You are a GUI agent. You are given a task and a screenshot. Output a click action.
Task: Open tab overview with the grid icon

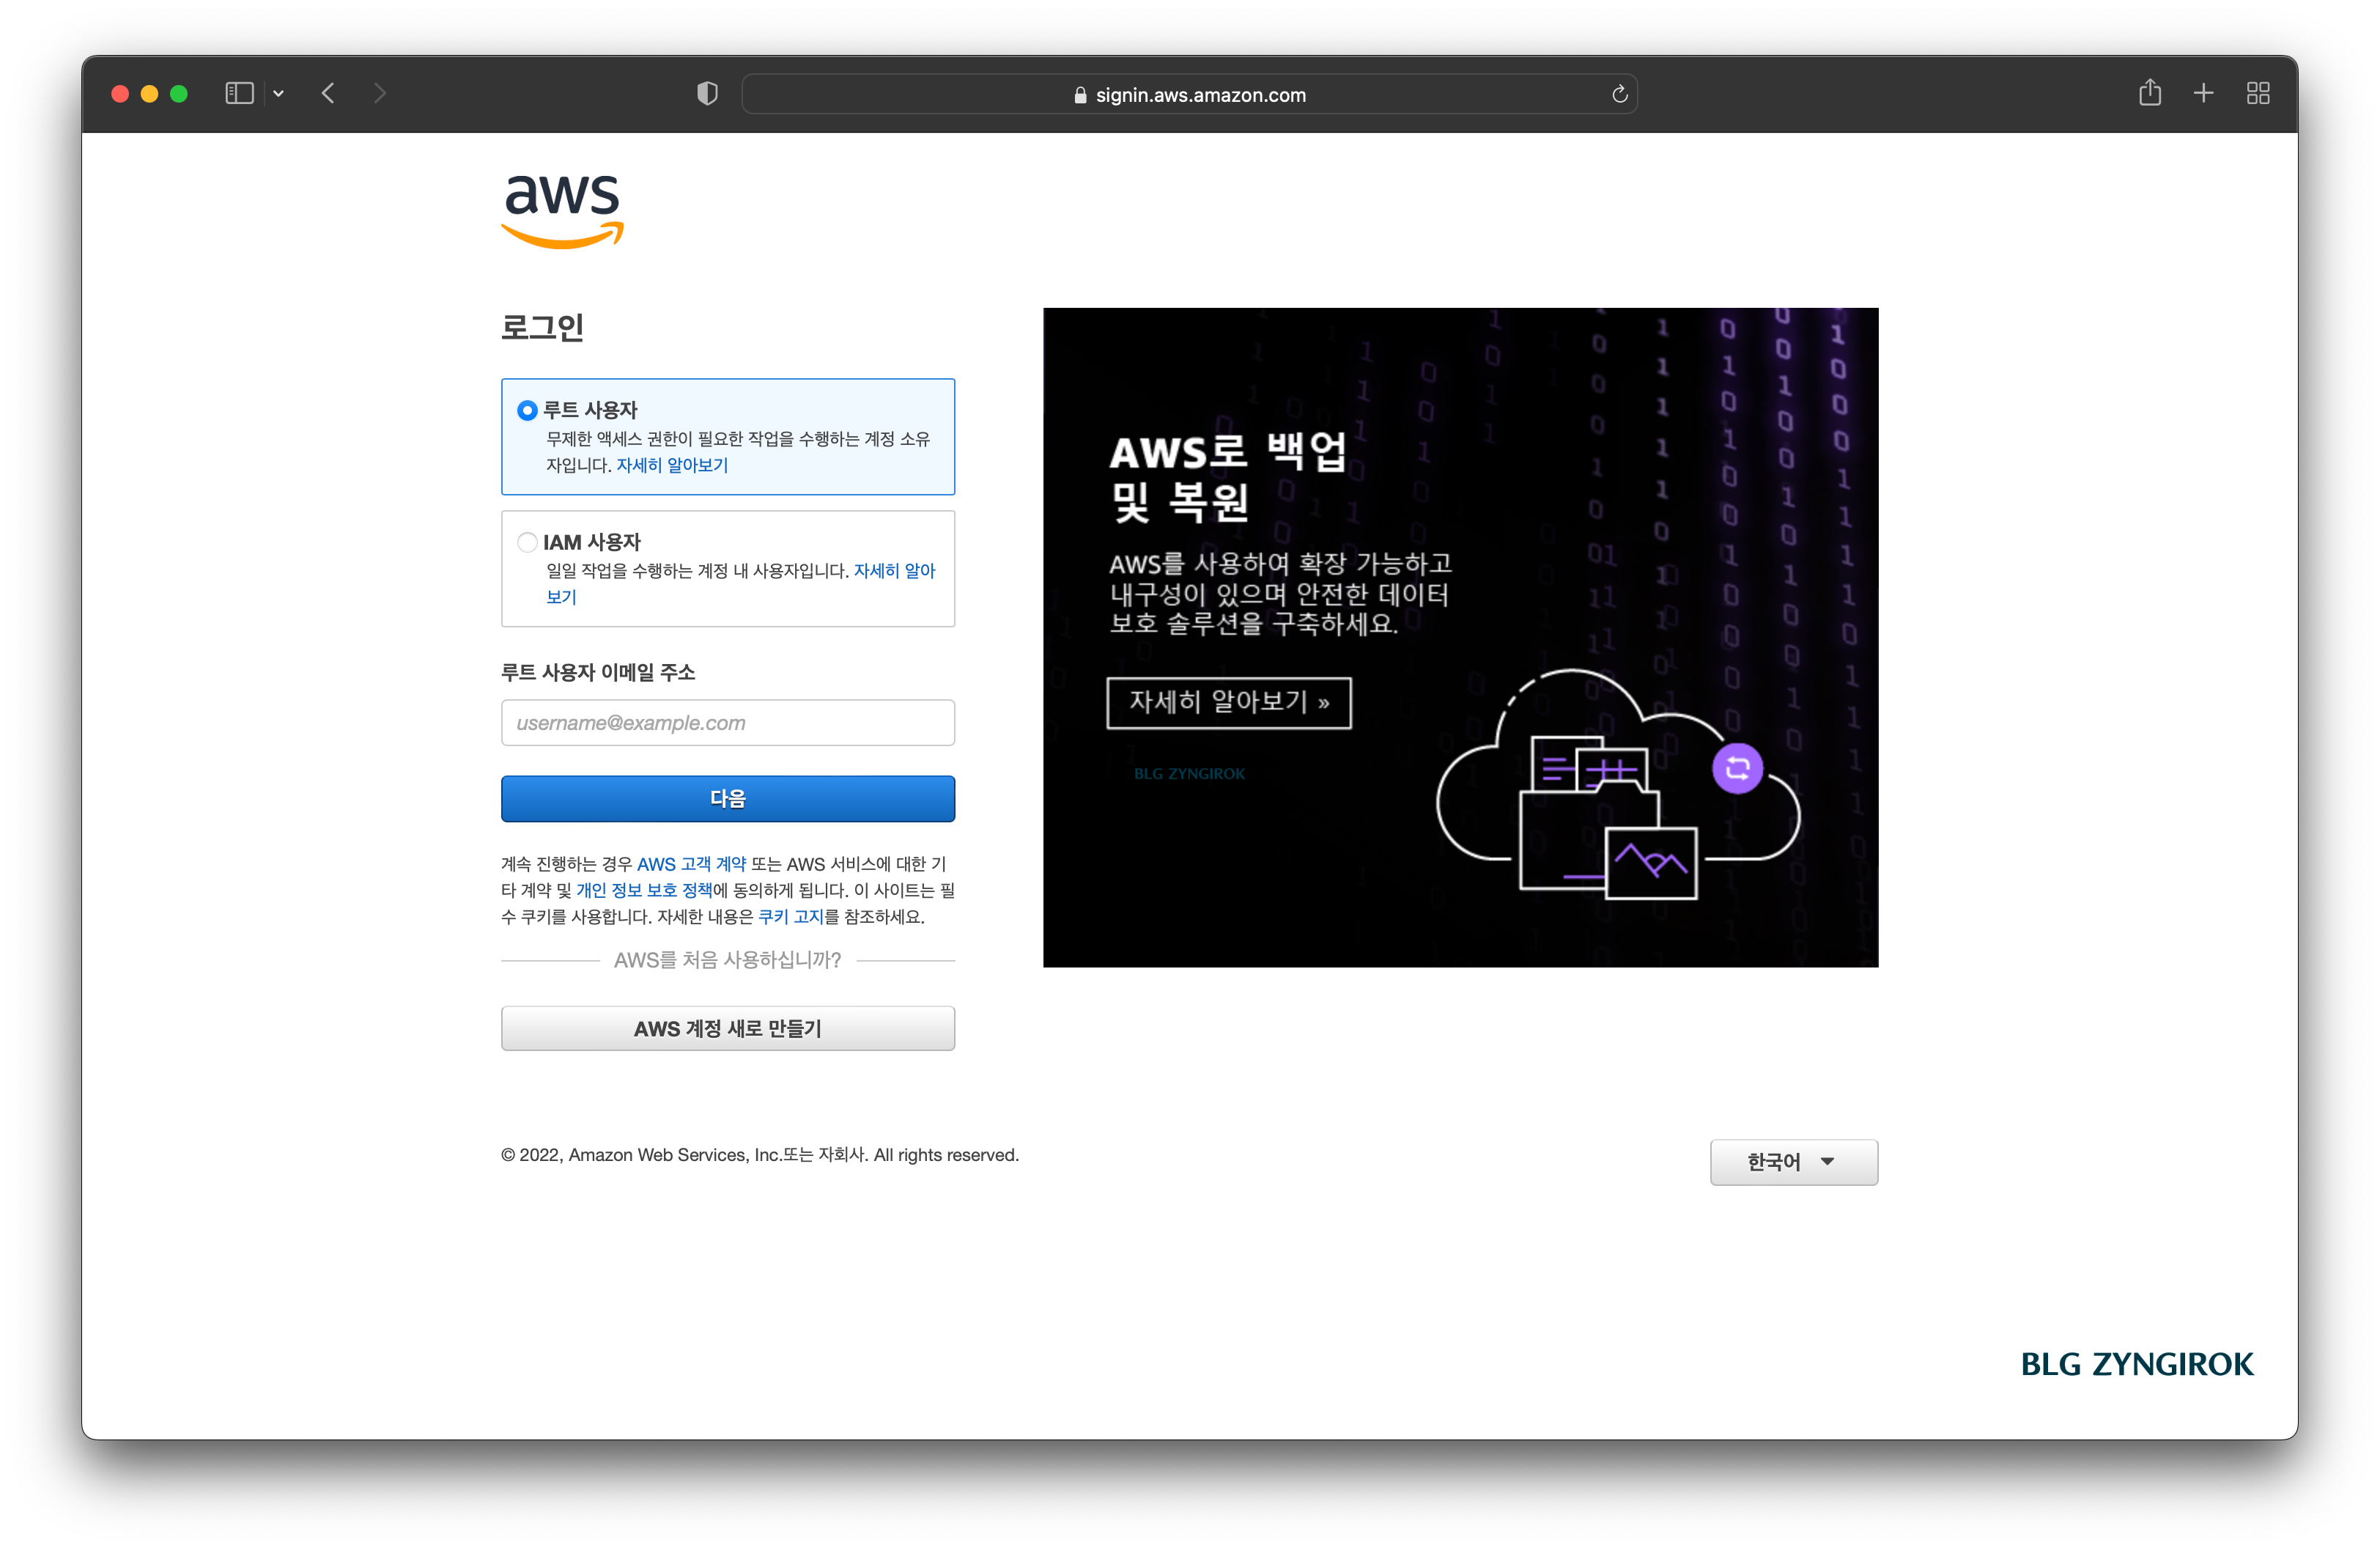[2258, 93]
